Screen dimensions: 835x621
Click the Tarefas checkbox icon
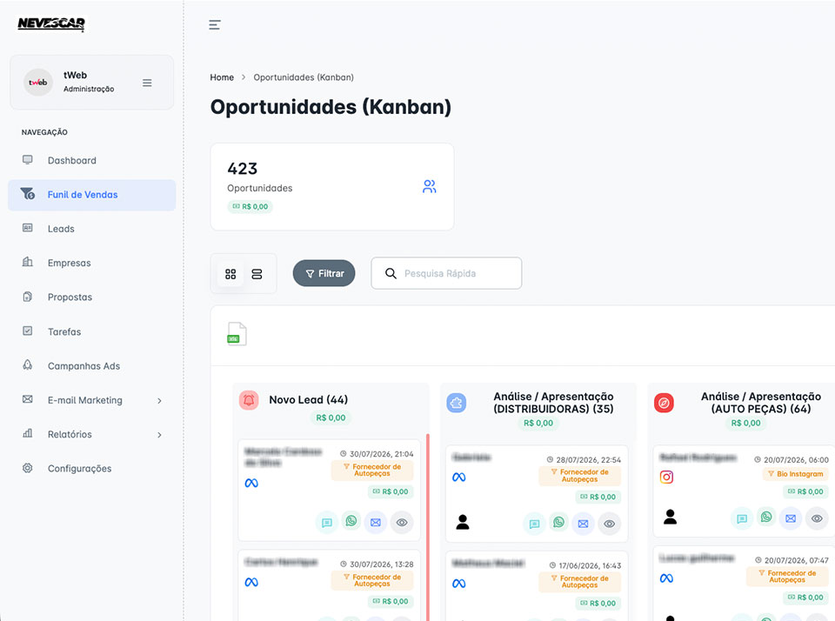pyautogui.click(x=28, y=331)
